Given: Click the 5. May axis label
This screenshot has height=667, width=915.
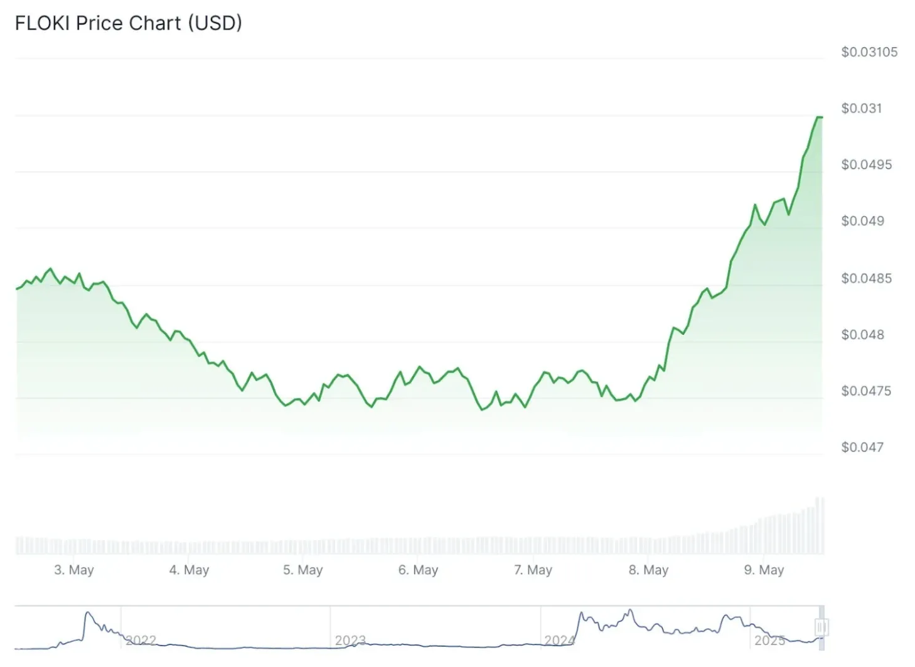Looking at the screenshot, I should point(302,570).
